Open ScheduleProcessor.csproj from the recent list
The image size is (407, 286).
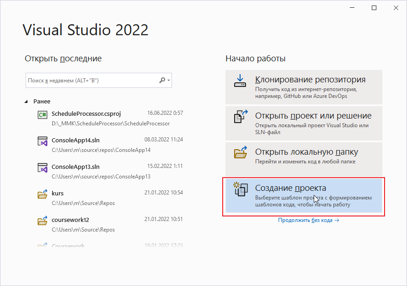(x=86, y=113)
